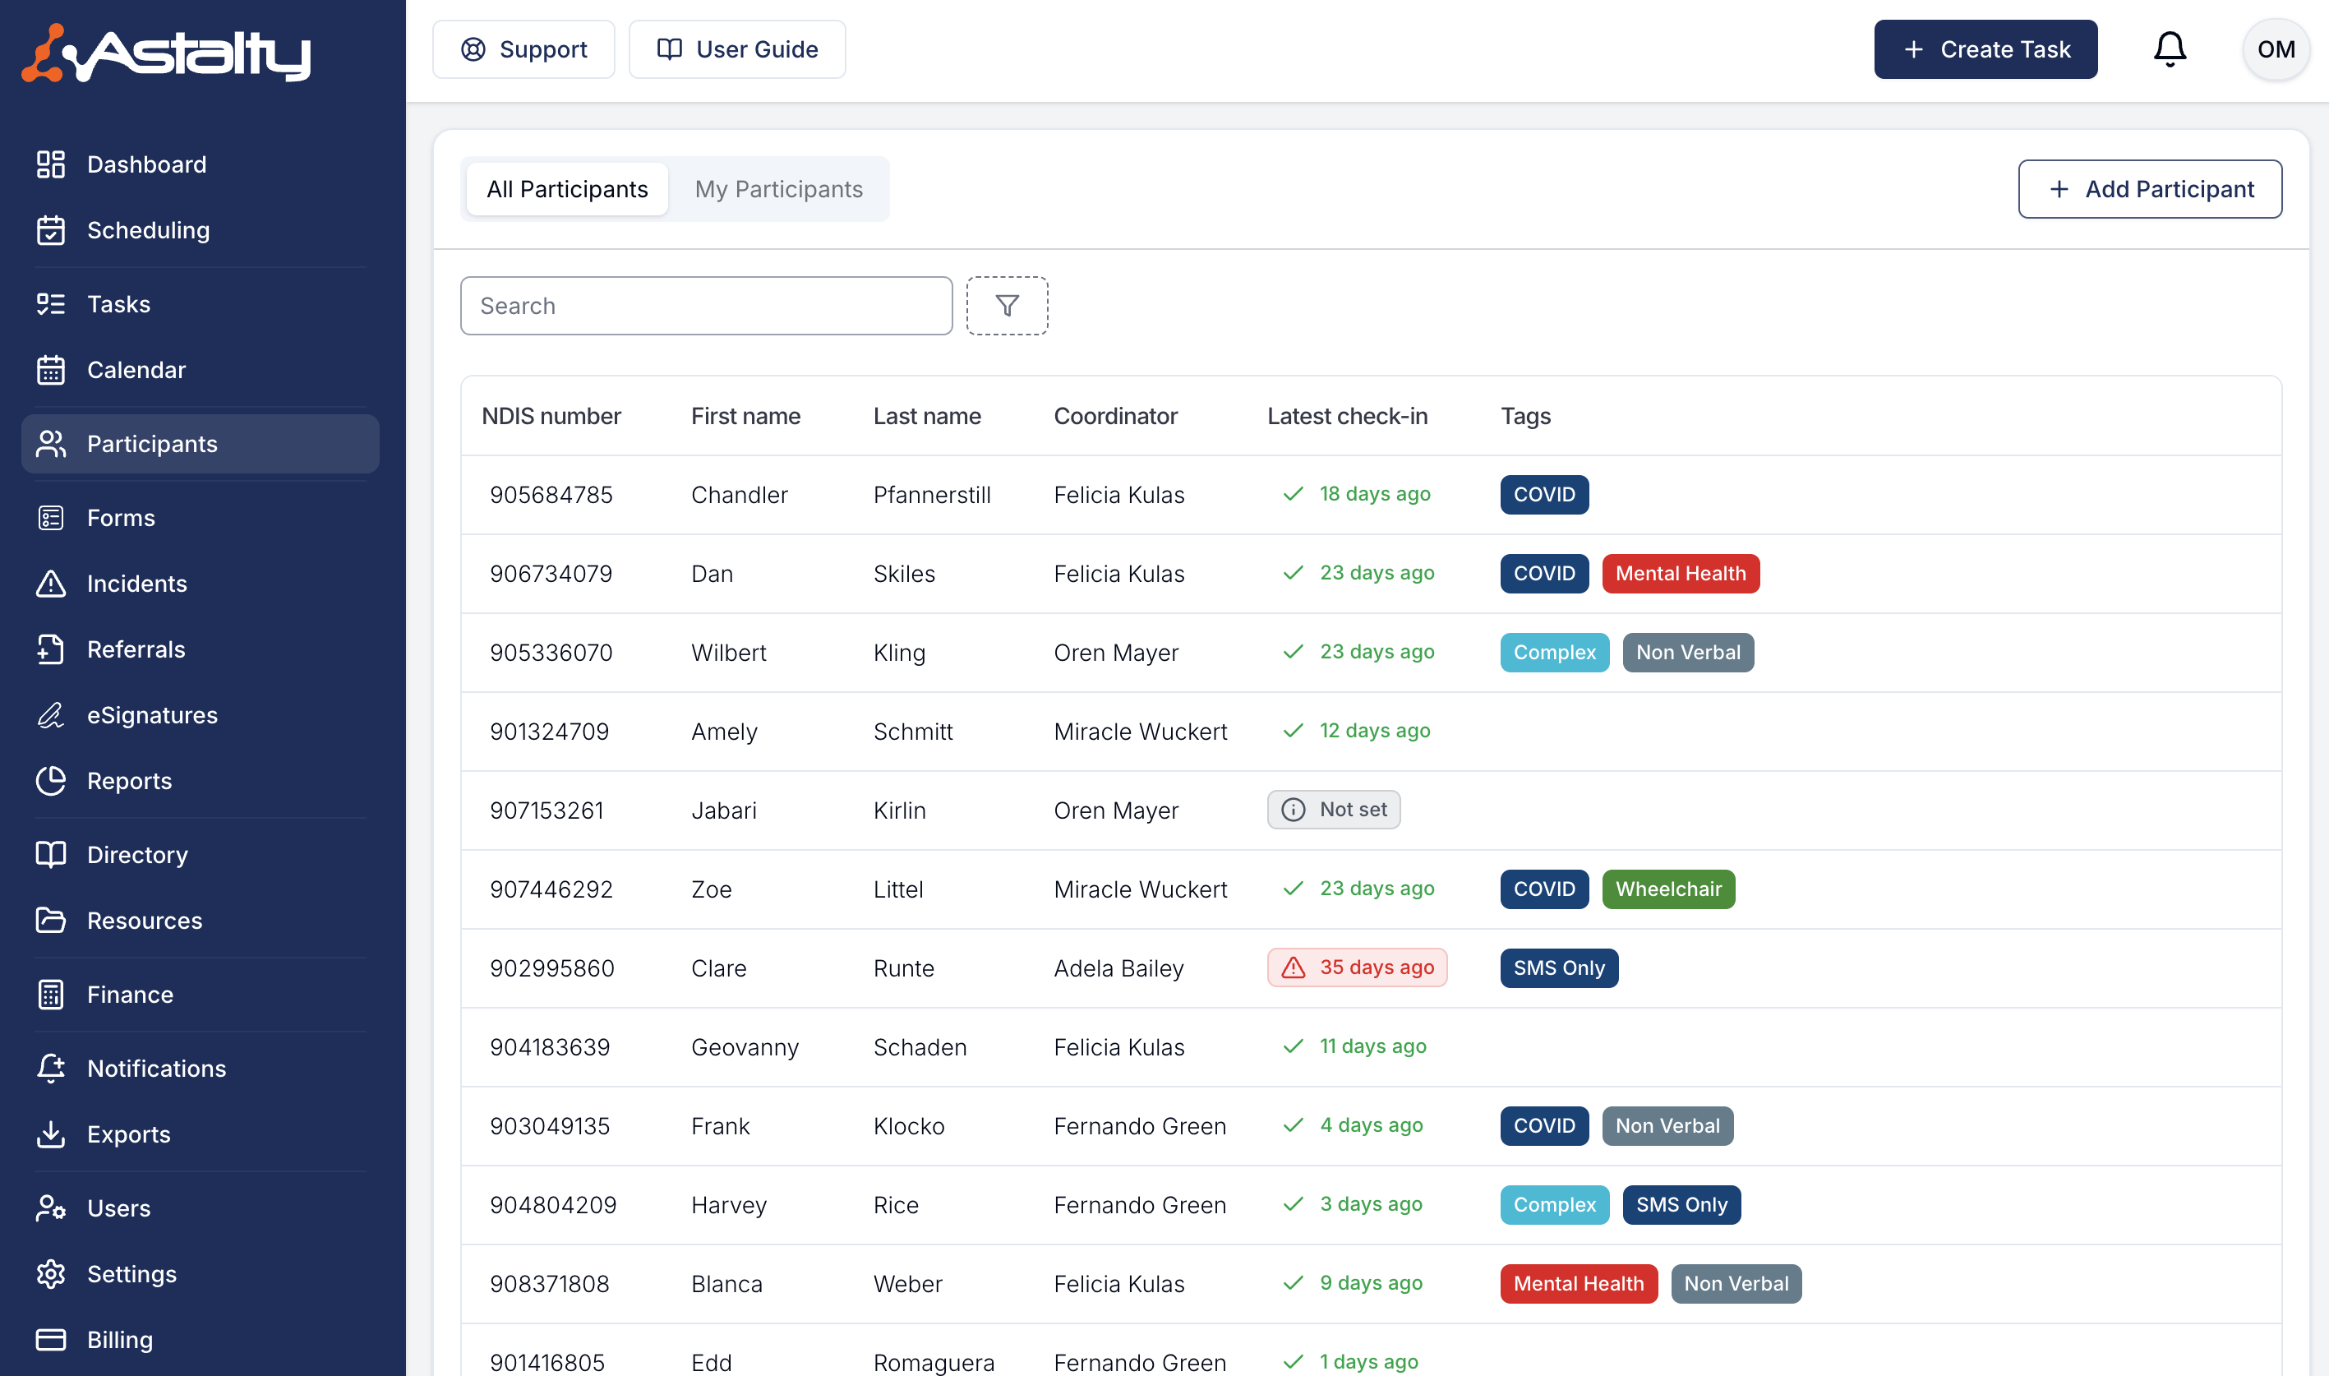Sort by the NDIS number column header
This screenshot has height=1376, width=2329.
[551, 416]
